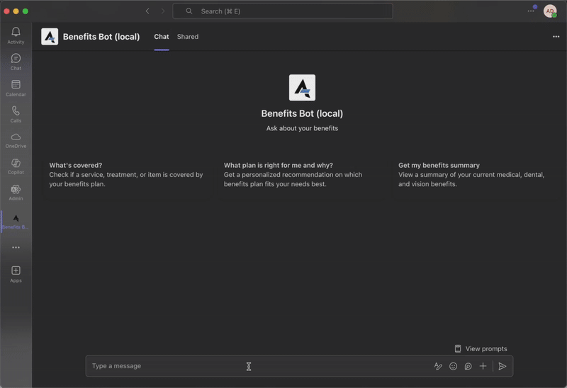Click the Search field at top
This screenshot has height=388, width=567.
[x=283, y=11]
